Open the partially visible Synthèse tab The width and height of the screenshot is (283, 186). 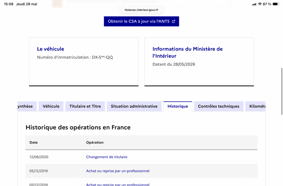point(27,106)
